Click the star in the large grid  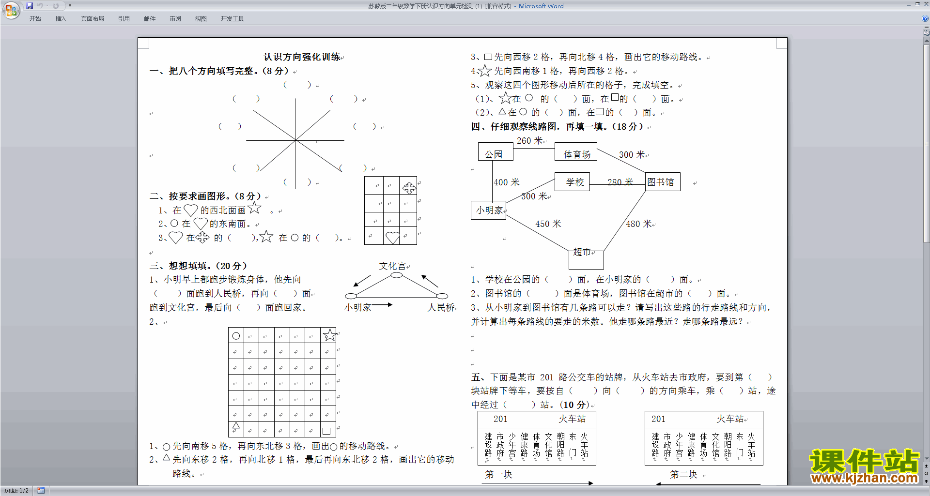329,335
